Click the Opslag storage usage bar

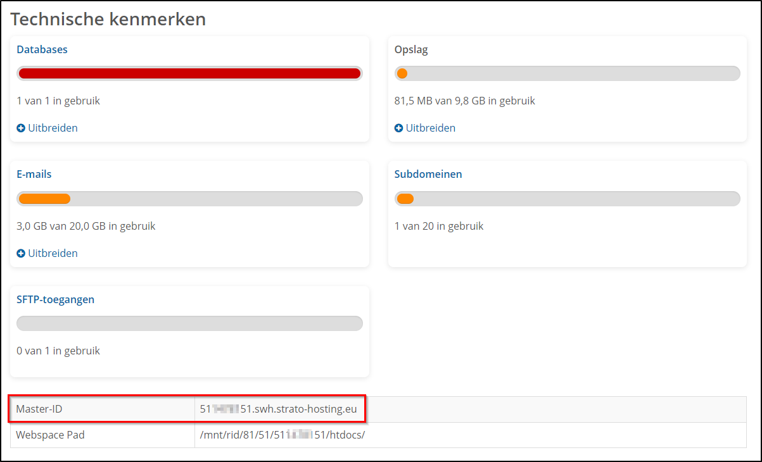click(567, 73)
